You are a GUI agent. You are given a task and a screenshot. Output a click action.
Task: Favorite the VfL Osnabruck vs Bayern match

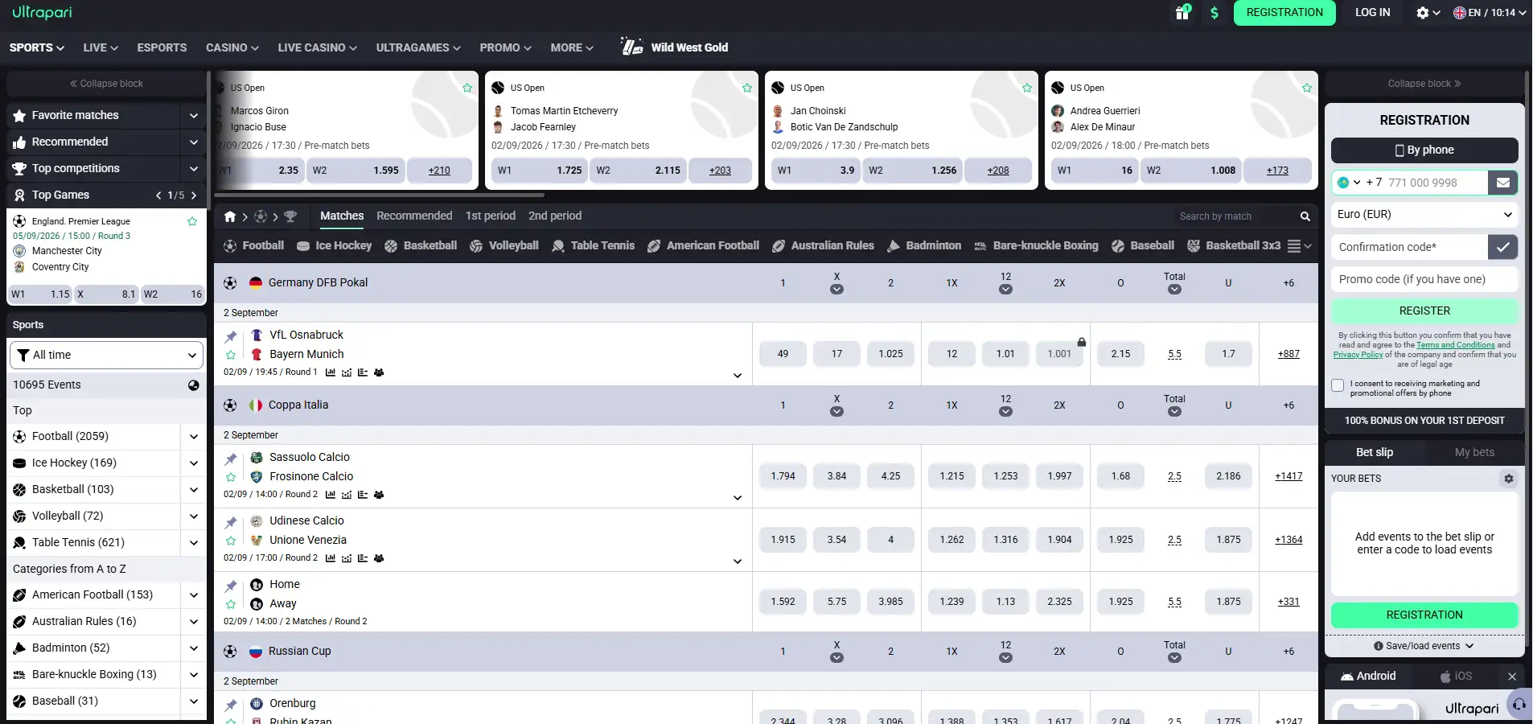(x=231, y=355)
